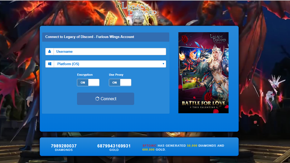Click the Platform dropdown arrow
Screen dimensions: 290x163
(163, 64)
